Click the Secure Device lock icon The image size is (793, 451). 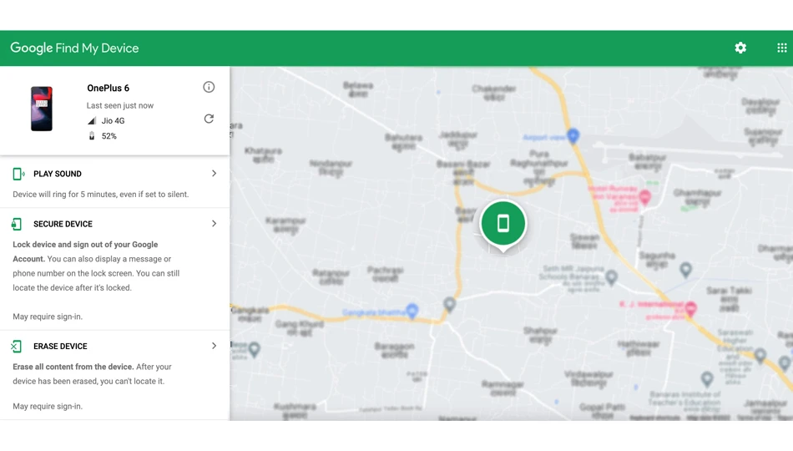[x=17, y=224]
